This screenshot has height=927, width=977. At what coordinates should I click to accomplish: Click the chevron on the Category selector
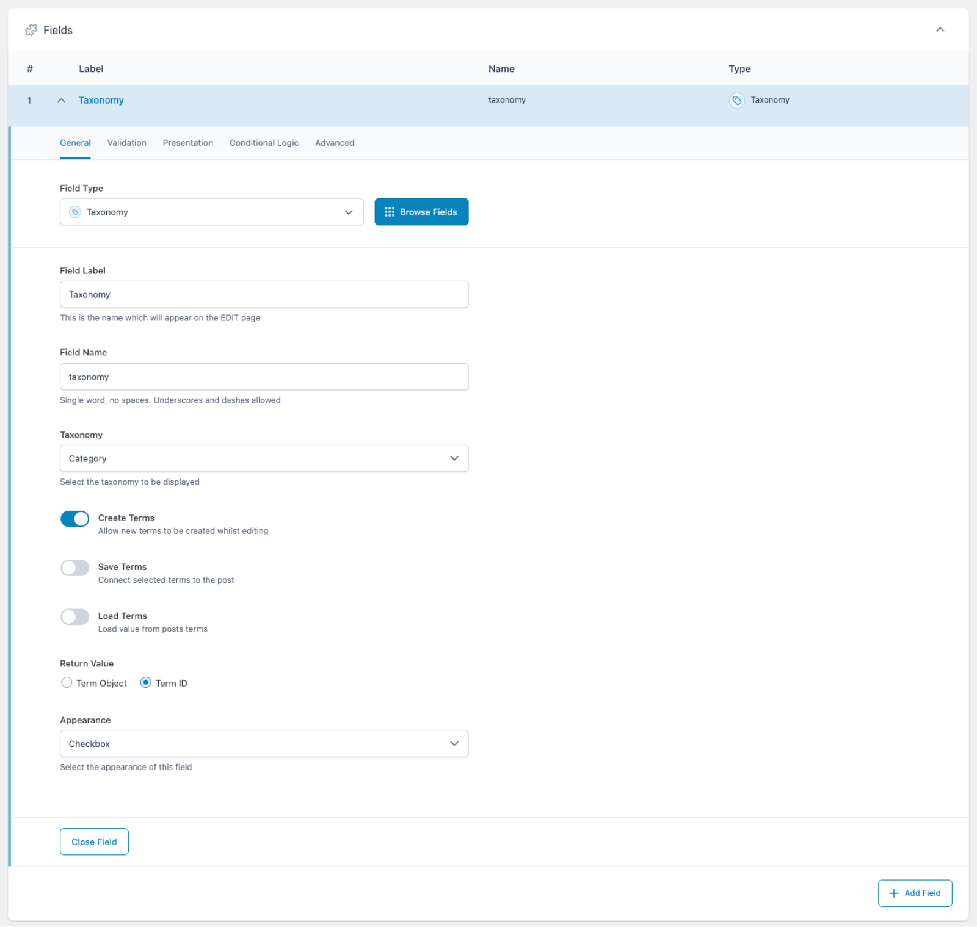tap(454, 458)
